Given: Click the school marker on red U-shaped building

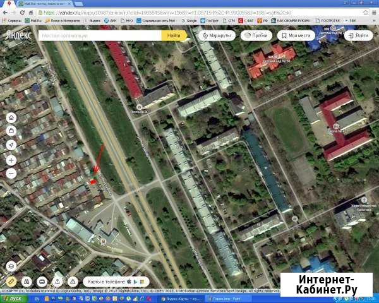Looking at the screenshot, I should click(x=336, y=126).
